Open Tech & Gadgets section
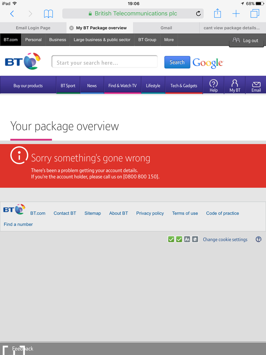Viewport: 266px width, 355px height. tap(184, 85)
